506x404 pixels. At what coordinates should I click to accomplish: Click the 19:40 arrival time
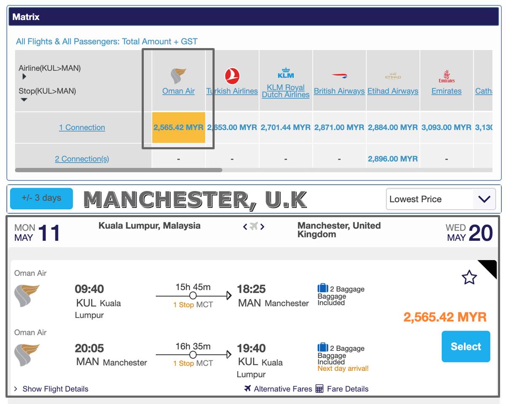tap(251, 348)
